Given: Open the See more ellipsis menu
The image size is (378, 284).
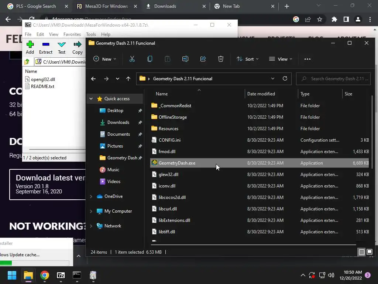Looking at the screenshot, I should tap(307, 59).
